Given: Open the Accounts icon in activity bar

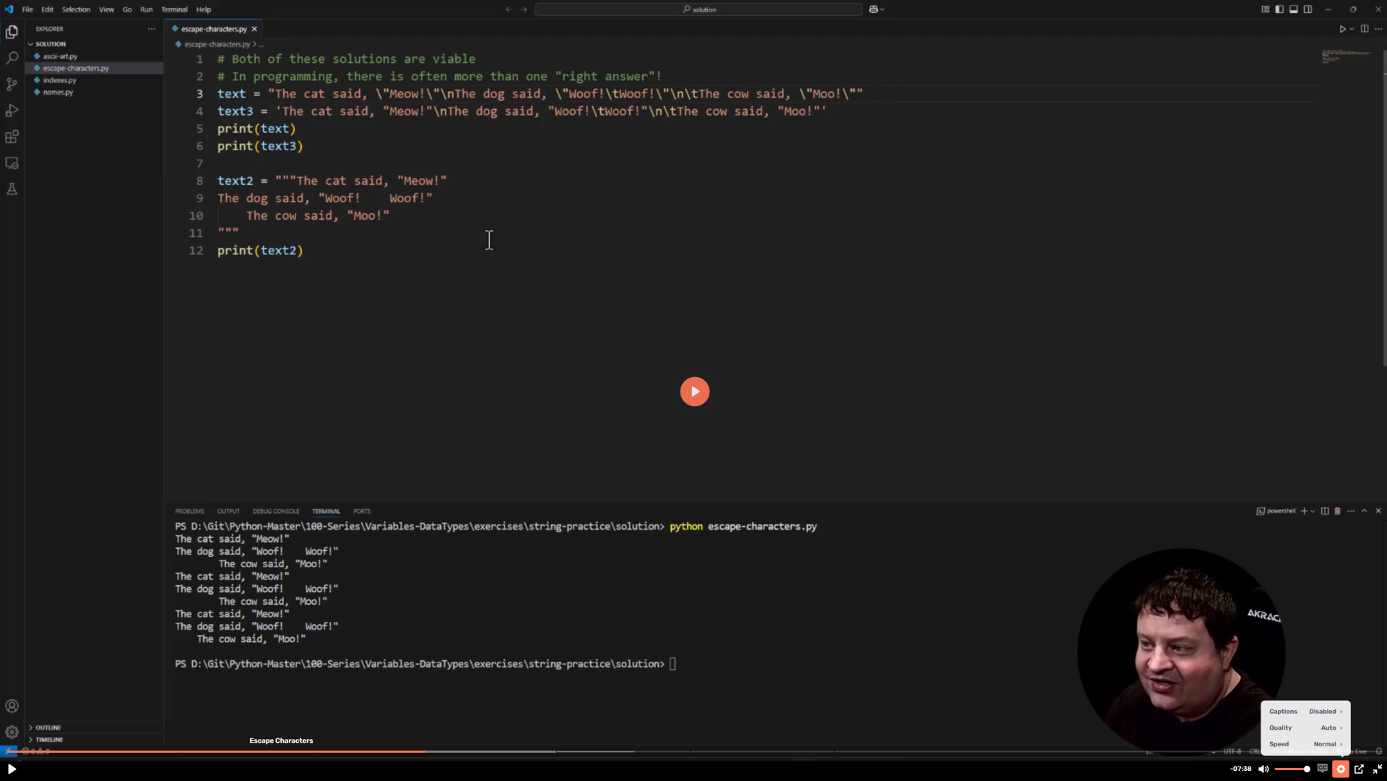Looking at the screenshot, I should tap(12, 706).
